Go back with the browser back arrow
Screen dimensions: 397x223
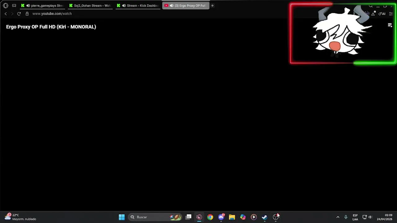[x=6, y=14]
